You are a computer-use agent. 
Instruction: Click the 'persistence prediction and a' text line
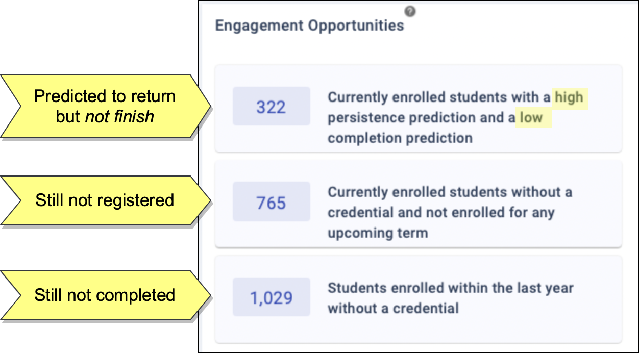click(421, 118)
